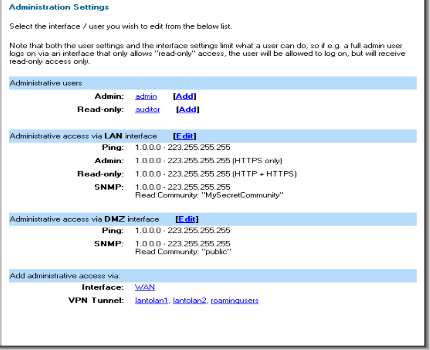Edit administrative access via LAN interface
Viewport: 430px width, 350px height.
coord(185,136)
